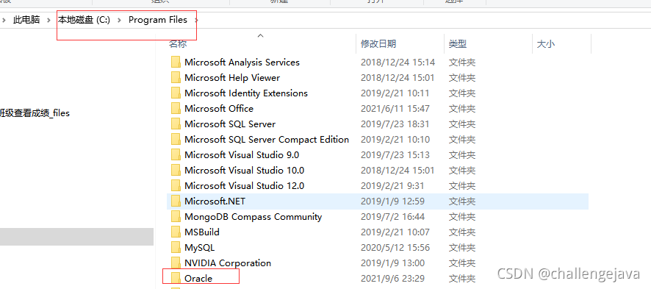Click 文件夹 type cell in Microsoft Office row

tap(461, 108)
